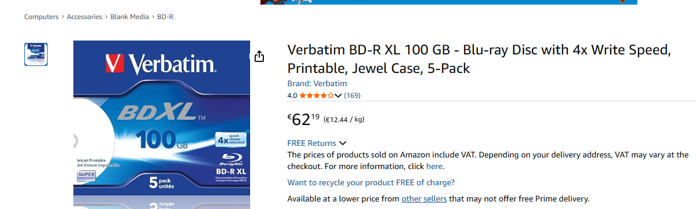Open FREE Returns details
This screenshot has width=696, height=209.
(x=311, y=143)
